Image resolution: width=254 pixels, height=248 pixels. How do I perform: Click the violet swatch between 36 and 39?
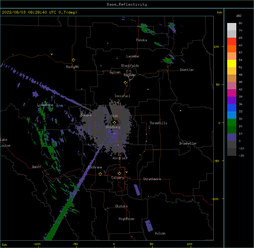[232, 100]
